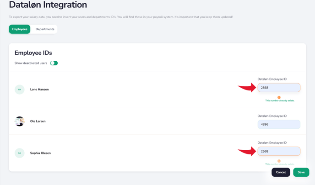The width and height of the screenshot is (315, 185).
Task: Click the Lone Hansen employee name
Action: [39, 90]
